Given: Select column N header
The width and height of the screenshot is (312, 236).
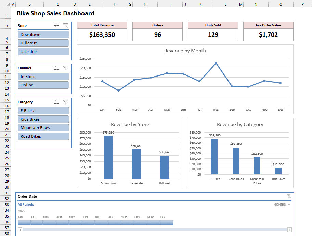Looking at the screenshot, I should click(256, 4).
